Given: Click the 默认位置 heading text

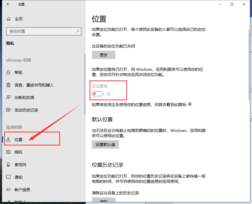Looking at the screenshot, I should 102,119.
